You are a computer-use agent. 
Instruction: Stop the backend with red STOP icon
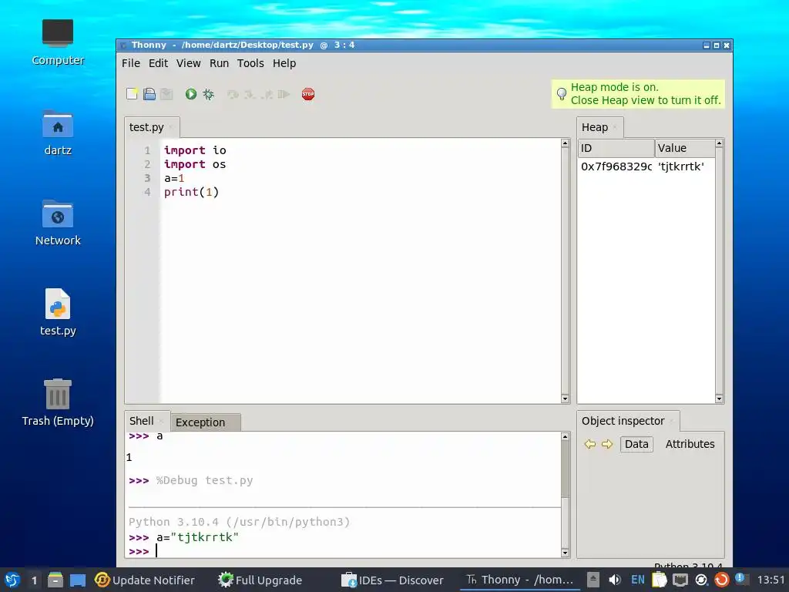pos(308,94)
